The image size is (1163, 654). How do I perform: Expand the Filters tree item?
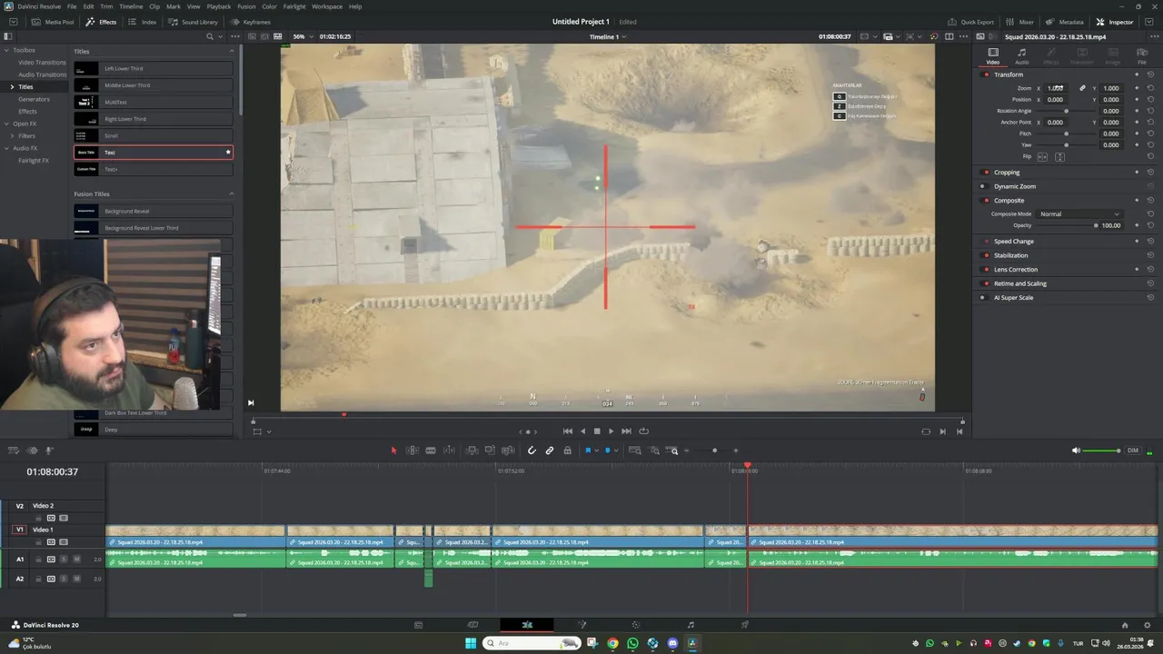click(12, 136)
